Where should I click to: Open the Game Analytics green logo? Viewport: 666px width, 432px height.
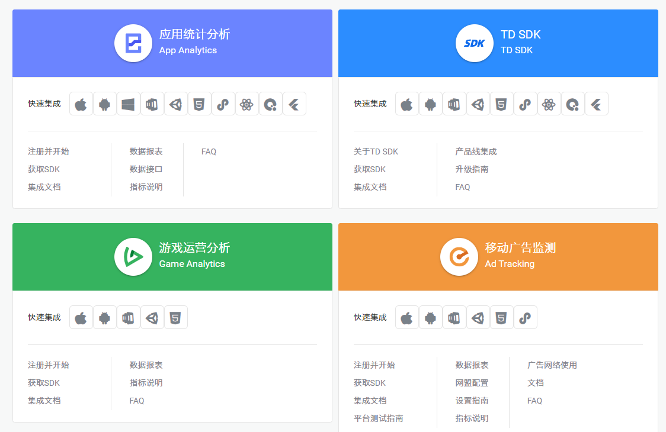133,257
